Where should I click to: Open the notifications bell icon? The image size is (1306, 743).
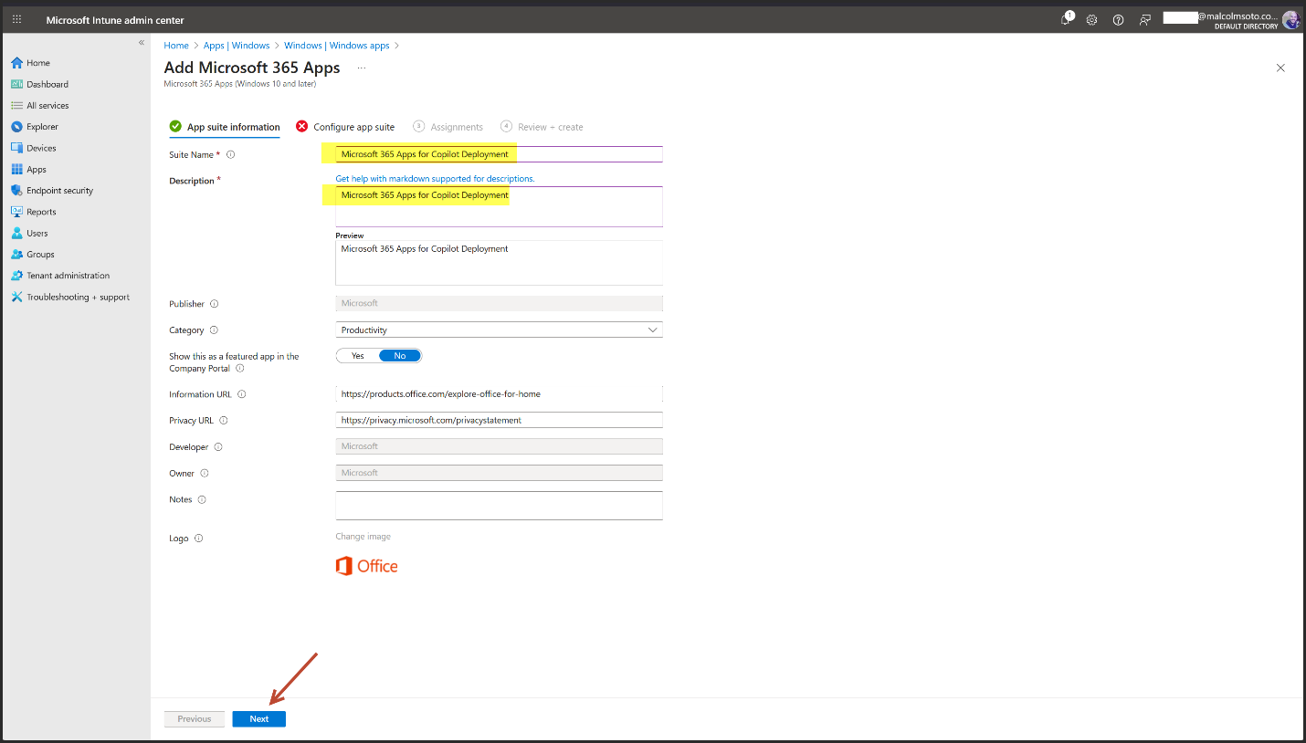(x=1066, y=19)
